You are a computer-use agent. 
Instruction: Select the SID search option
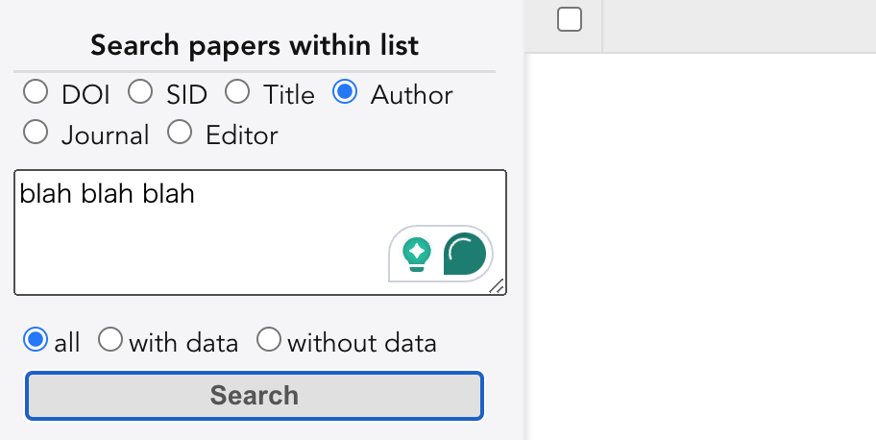click(x=139, y=91)
